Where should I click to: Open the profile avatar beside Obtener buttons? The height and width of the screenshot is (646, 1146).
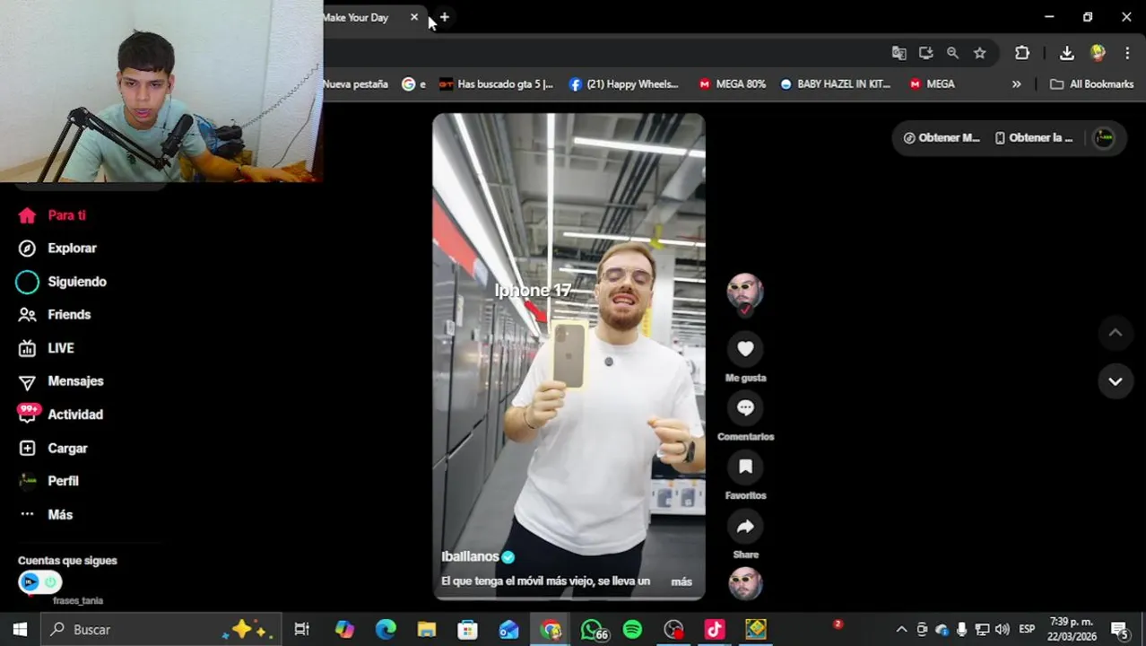(x=1104, y=138)
